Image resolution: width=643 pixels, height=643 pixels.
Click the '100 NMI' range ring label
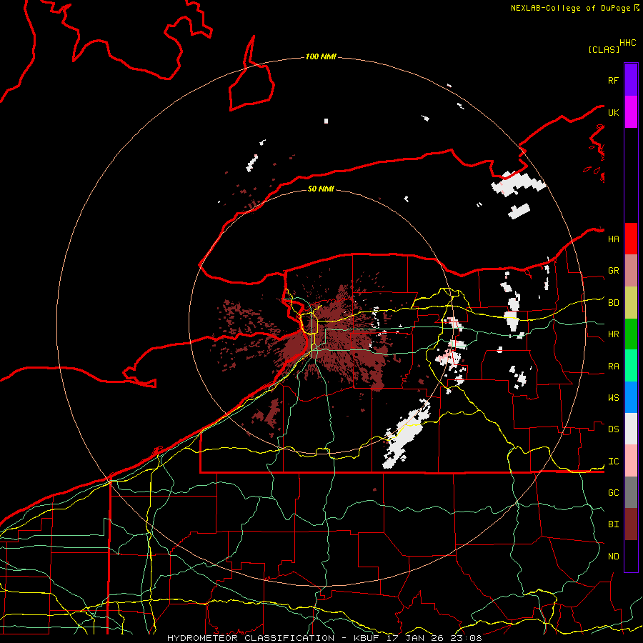(321, 56)
